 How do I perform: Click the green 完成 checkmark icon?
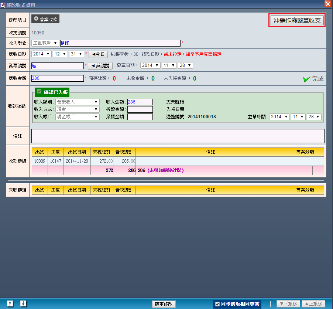tap(306, 79)
